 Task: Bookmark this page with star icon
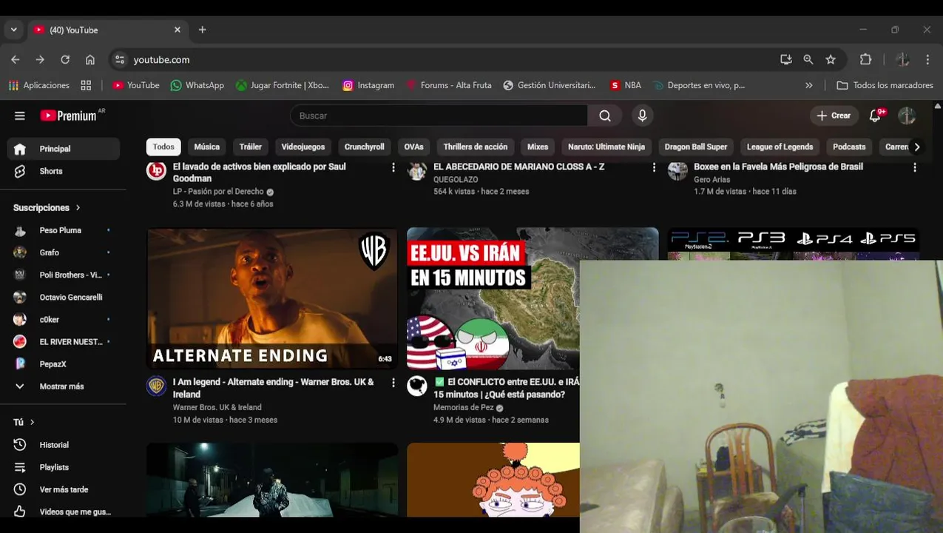(831, 59)
